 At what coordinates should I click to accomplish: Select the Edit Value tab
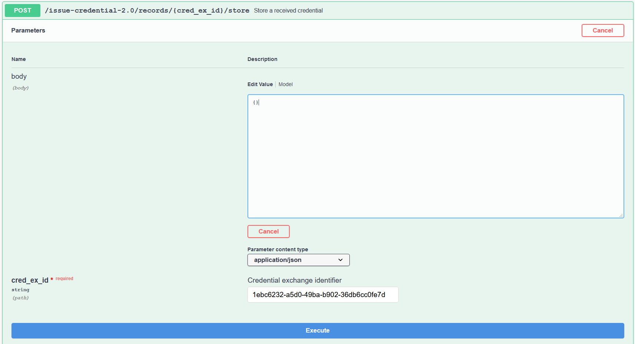260,84
